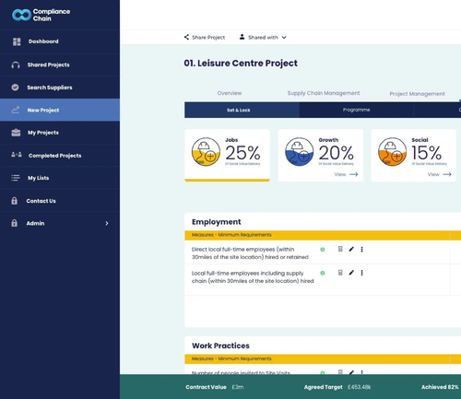Click the Completed Projects people icon
Screen dimensions: 461x399
tap(17, 155)
